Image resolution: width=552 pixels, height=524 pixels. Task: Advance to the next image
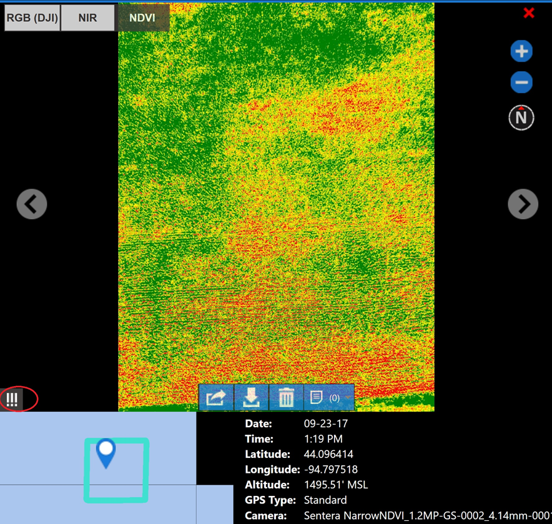523,204
